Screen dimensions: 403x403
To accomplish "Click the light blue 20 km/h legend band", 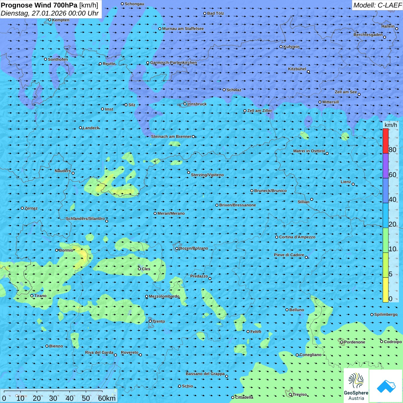I will coord(385,215).
